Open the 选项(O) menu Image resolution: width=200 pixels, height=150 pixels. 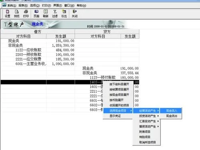35,6
